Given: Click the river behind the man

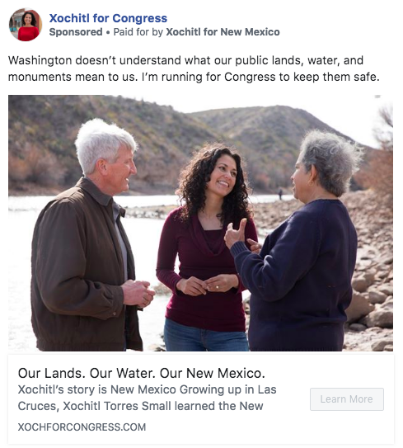Looking at the screenshot, I should click(23, 257).
